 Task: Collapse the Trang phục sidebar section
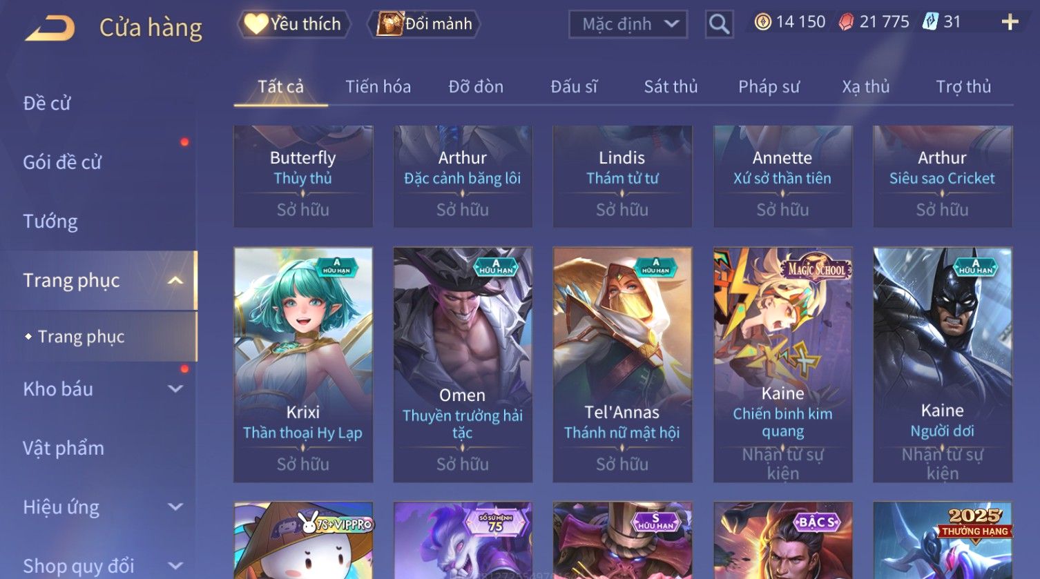click(175, 280)
